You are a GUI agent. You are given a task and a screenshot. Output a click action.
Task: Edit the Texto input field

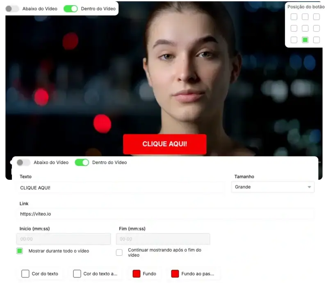pos(121,188)
